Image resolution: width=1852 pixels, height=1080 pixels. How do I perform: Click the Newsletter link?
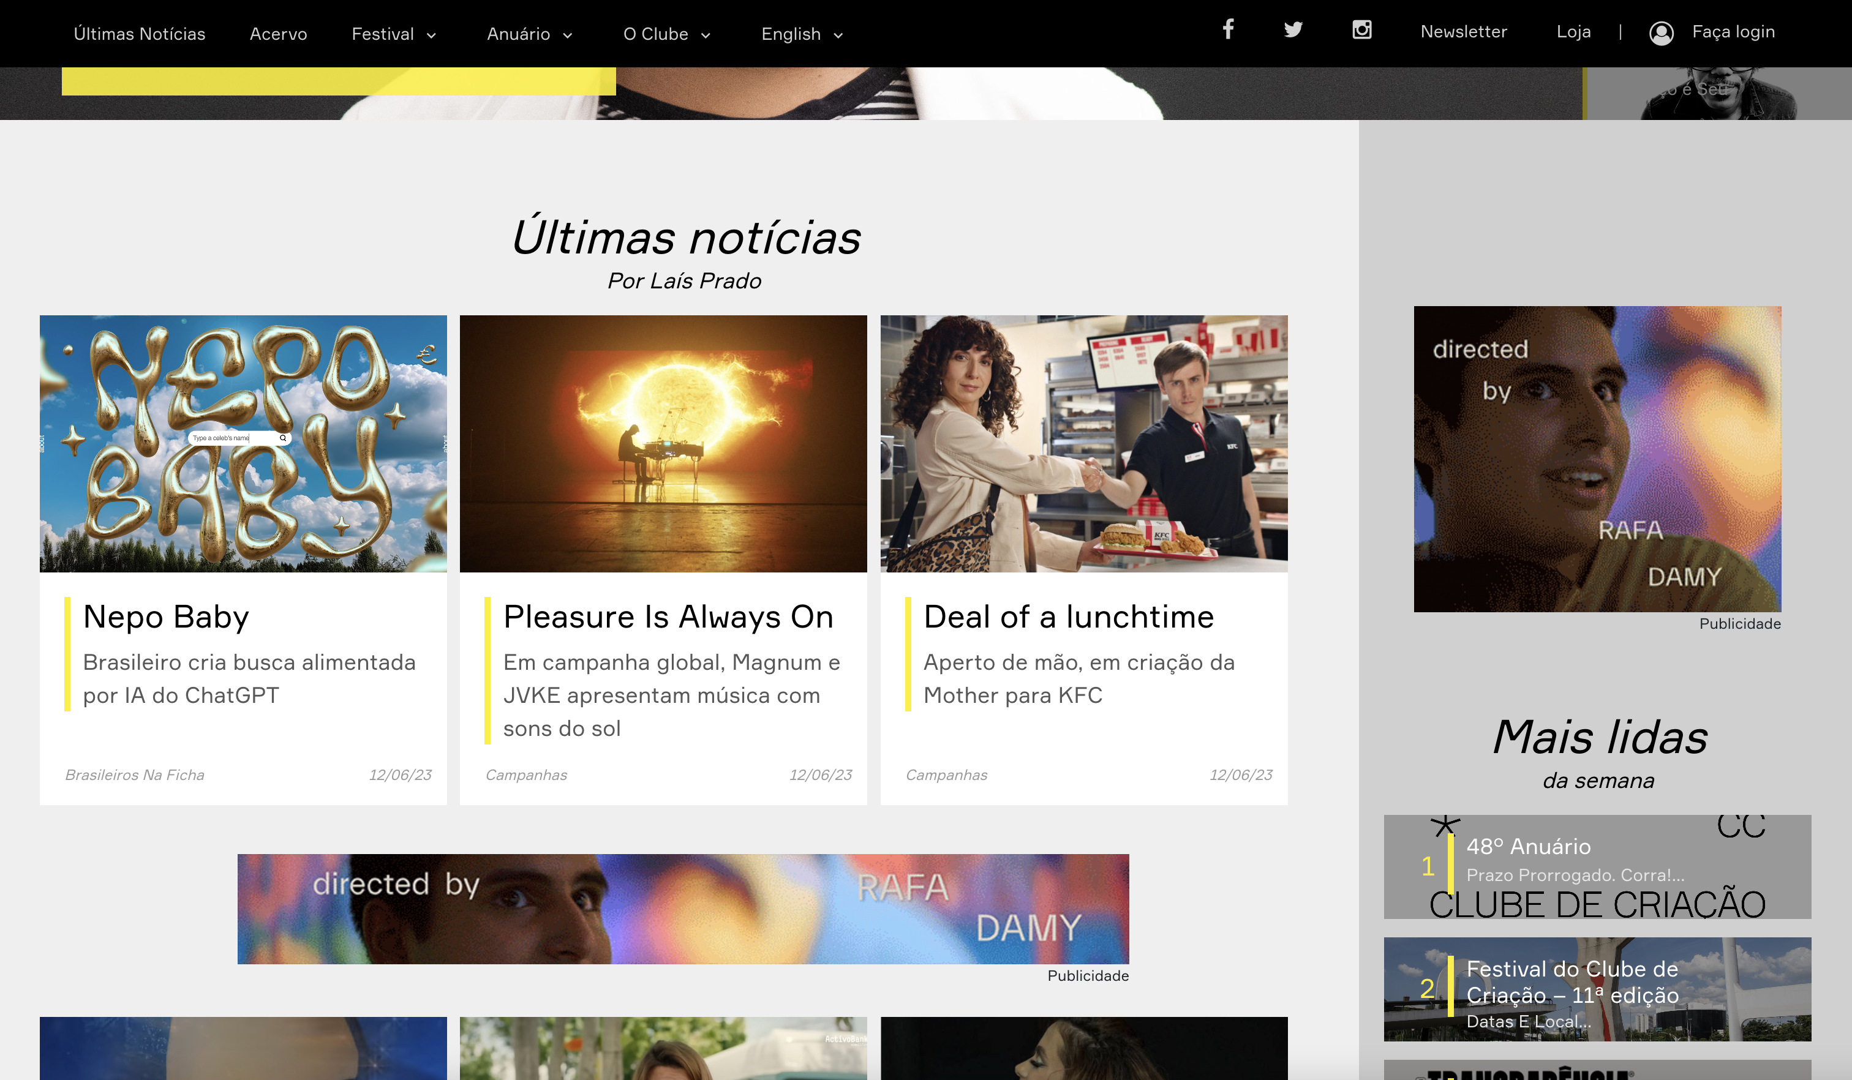pyautogui.click(x=1463, y=32)
